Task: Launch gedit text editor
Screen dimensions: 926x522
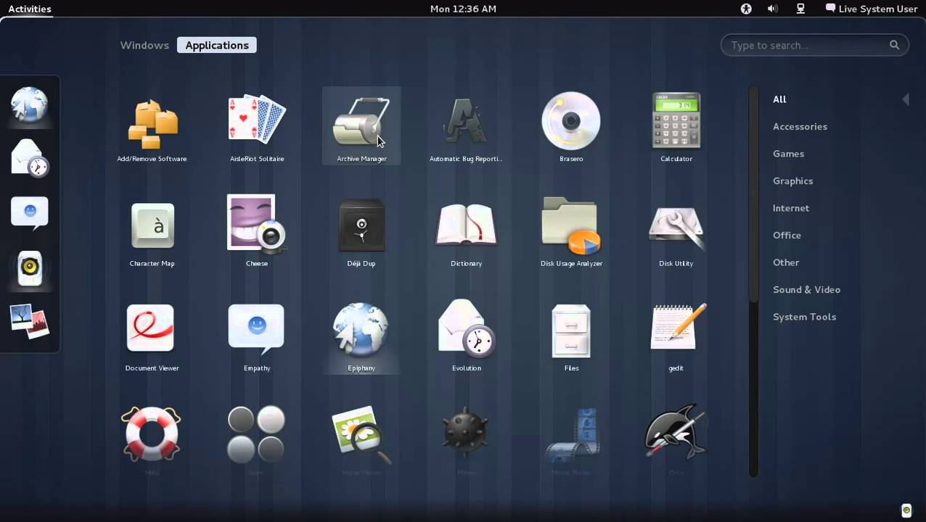Action: [x=676, y=335]
